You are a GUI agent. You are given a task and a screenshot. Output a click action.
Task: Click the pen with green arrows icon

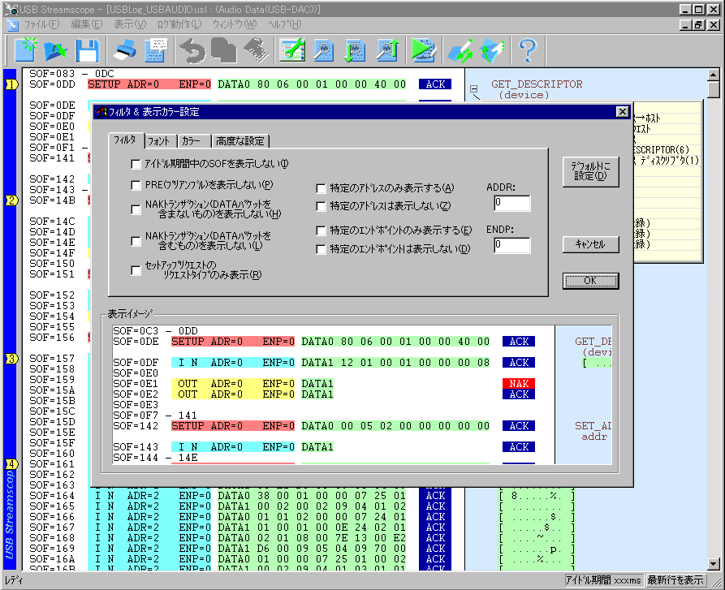pyautogui.click(x=460, y=50)
